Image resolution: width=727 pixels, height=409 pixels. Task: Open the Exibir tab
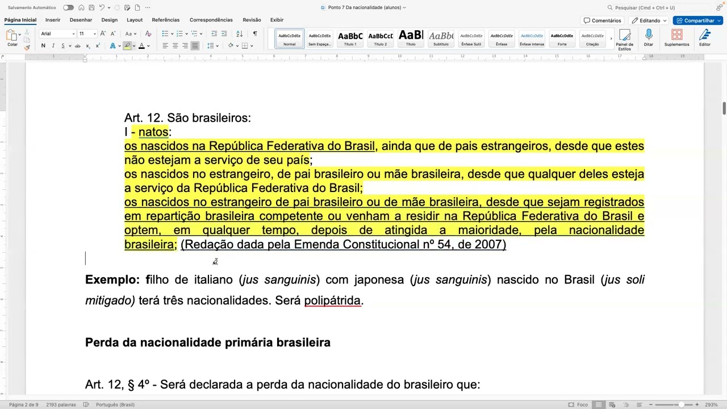tap(277, 20)
